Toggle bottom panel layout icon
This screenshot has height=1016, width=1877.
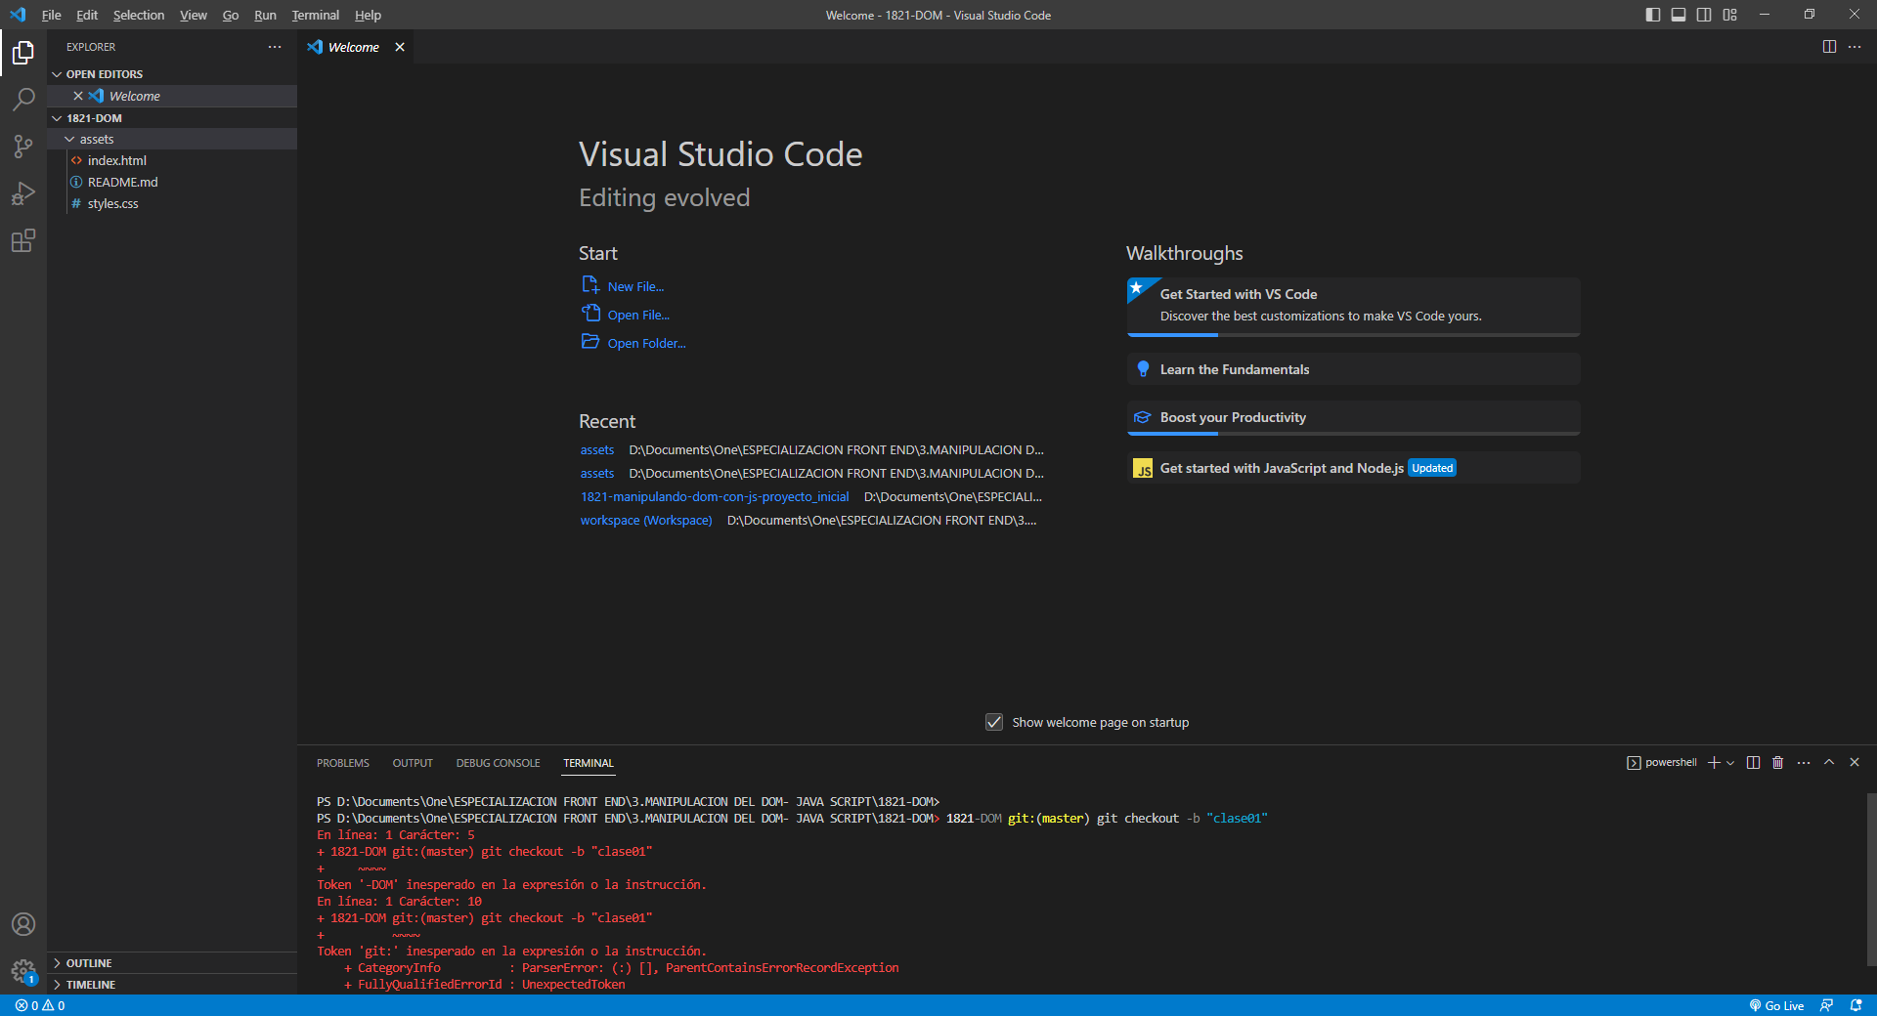pyautogui.click(x=1679, y=15)
